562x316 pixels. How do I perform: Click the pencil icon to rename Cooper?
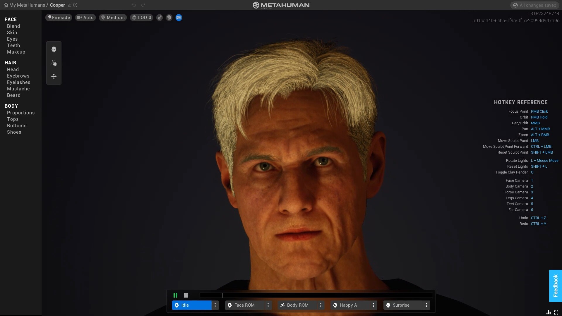tap(69, 5)
